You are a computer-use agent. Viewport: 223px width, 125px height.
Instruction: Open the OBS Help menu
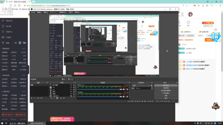(x=77, y=12)
